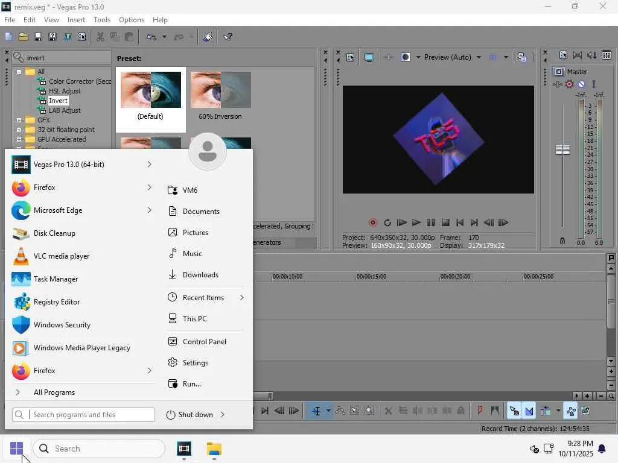618x463 pixels.
Task: Click the Render As toolbar icon
Action: point(68,37)
